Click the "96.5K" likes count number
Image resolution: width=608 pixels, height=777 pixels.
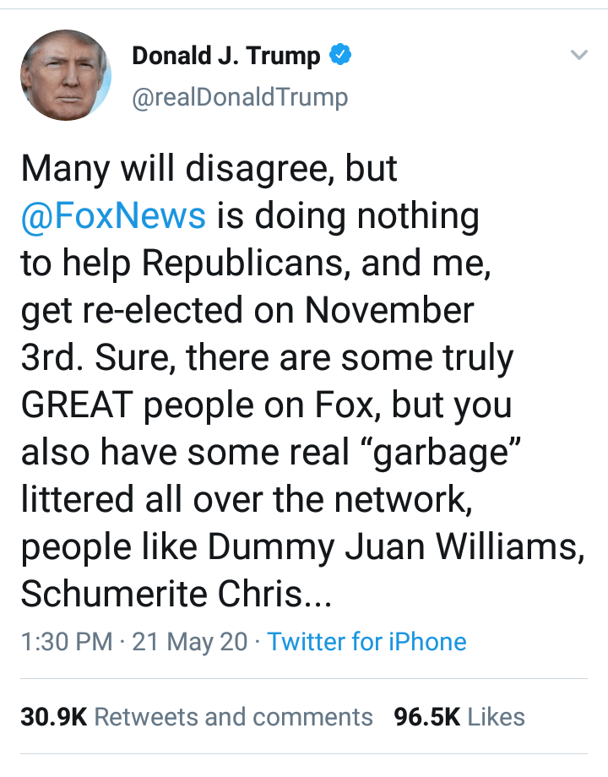click(x=427, y=717)
